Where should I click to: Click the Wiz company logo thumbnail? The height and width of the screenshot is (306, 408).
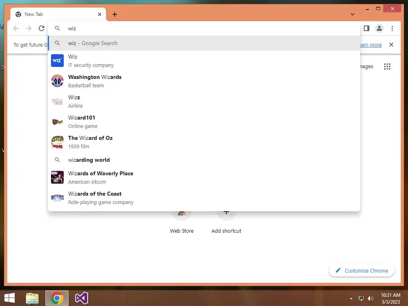[57, 61]
